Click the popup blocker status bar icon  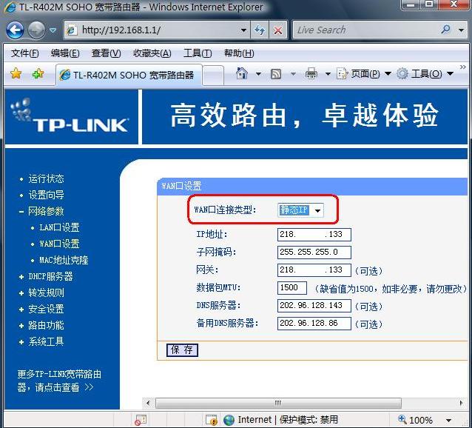pyautogui.click(x=141, y=420)
